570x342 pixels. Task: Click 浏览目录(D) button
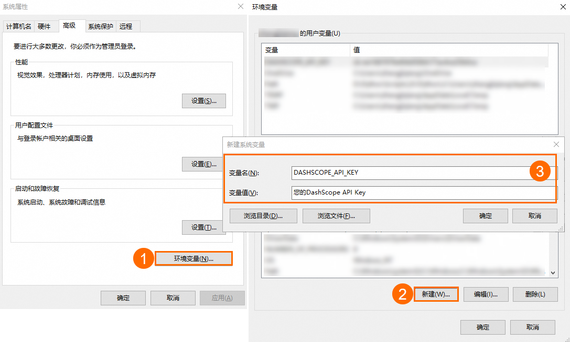264,216
